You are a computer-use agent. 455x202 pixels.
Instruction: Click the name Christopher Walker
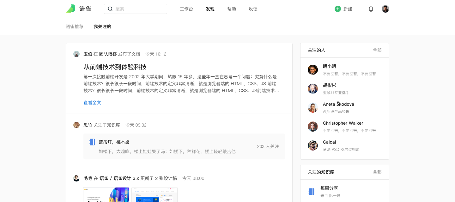coord(343,123)
